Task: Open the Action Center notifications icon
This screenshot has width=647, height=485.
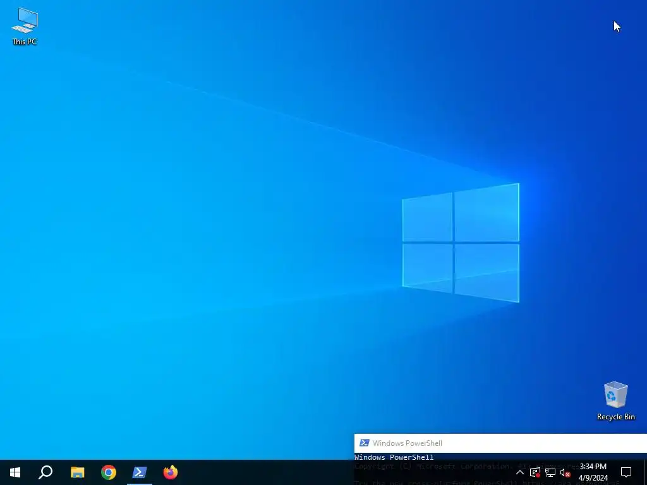Action: [626, 472]
